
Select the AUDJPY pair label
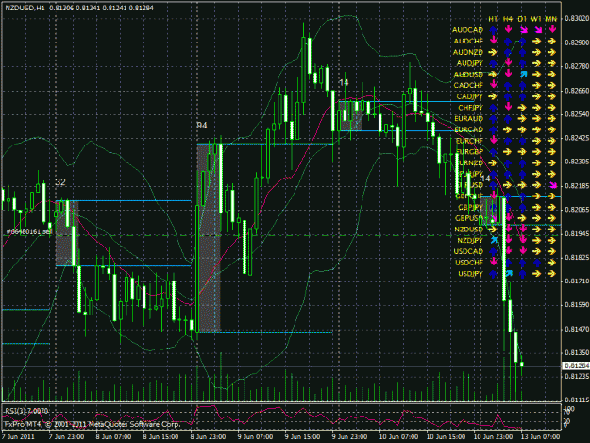click(x=469, y=63)
